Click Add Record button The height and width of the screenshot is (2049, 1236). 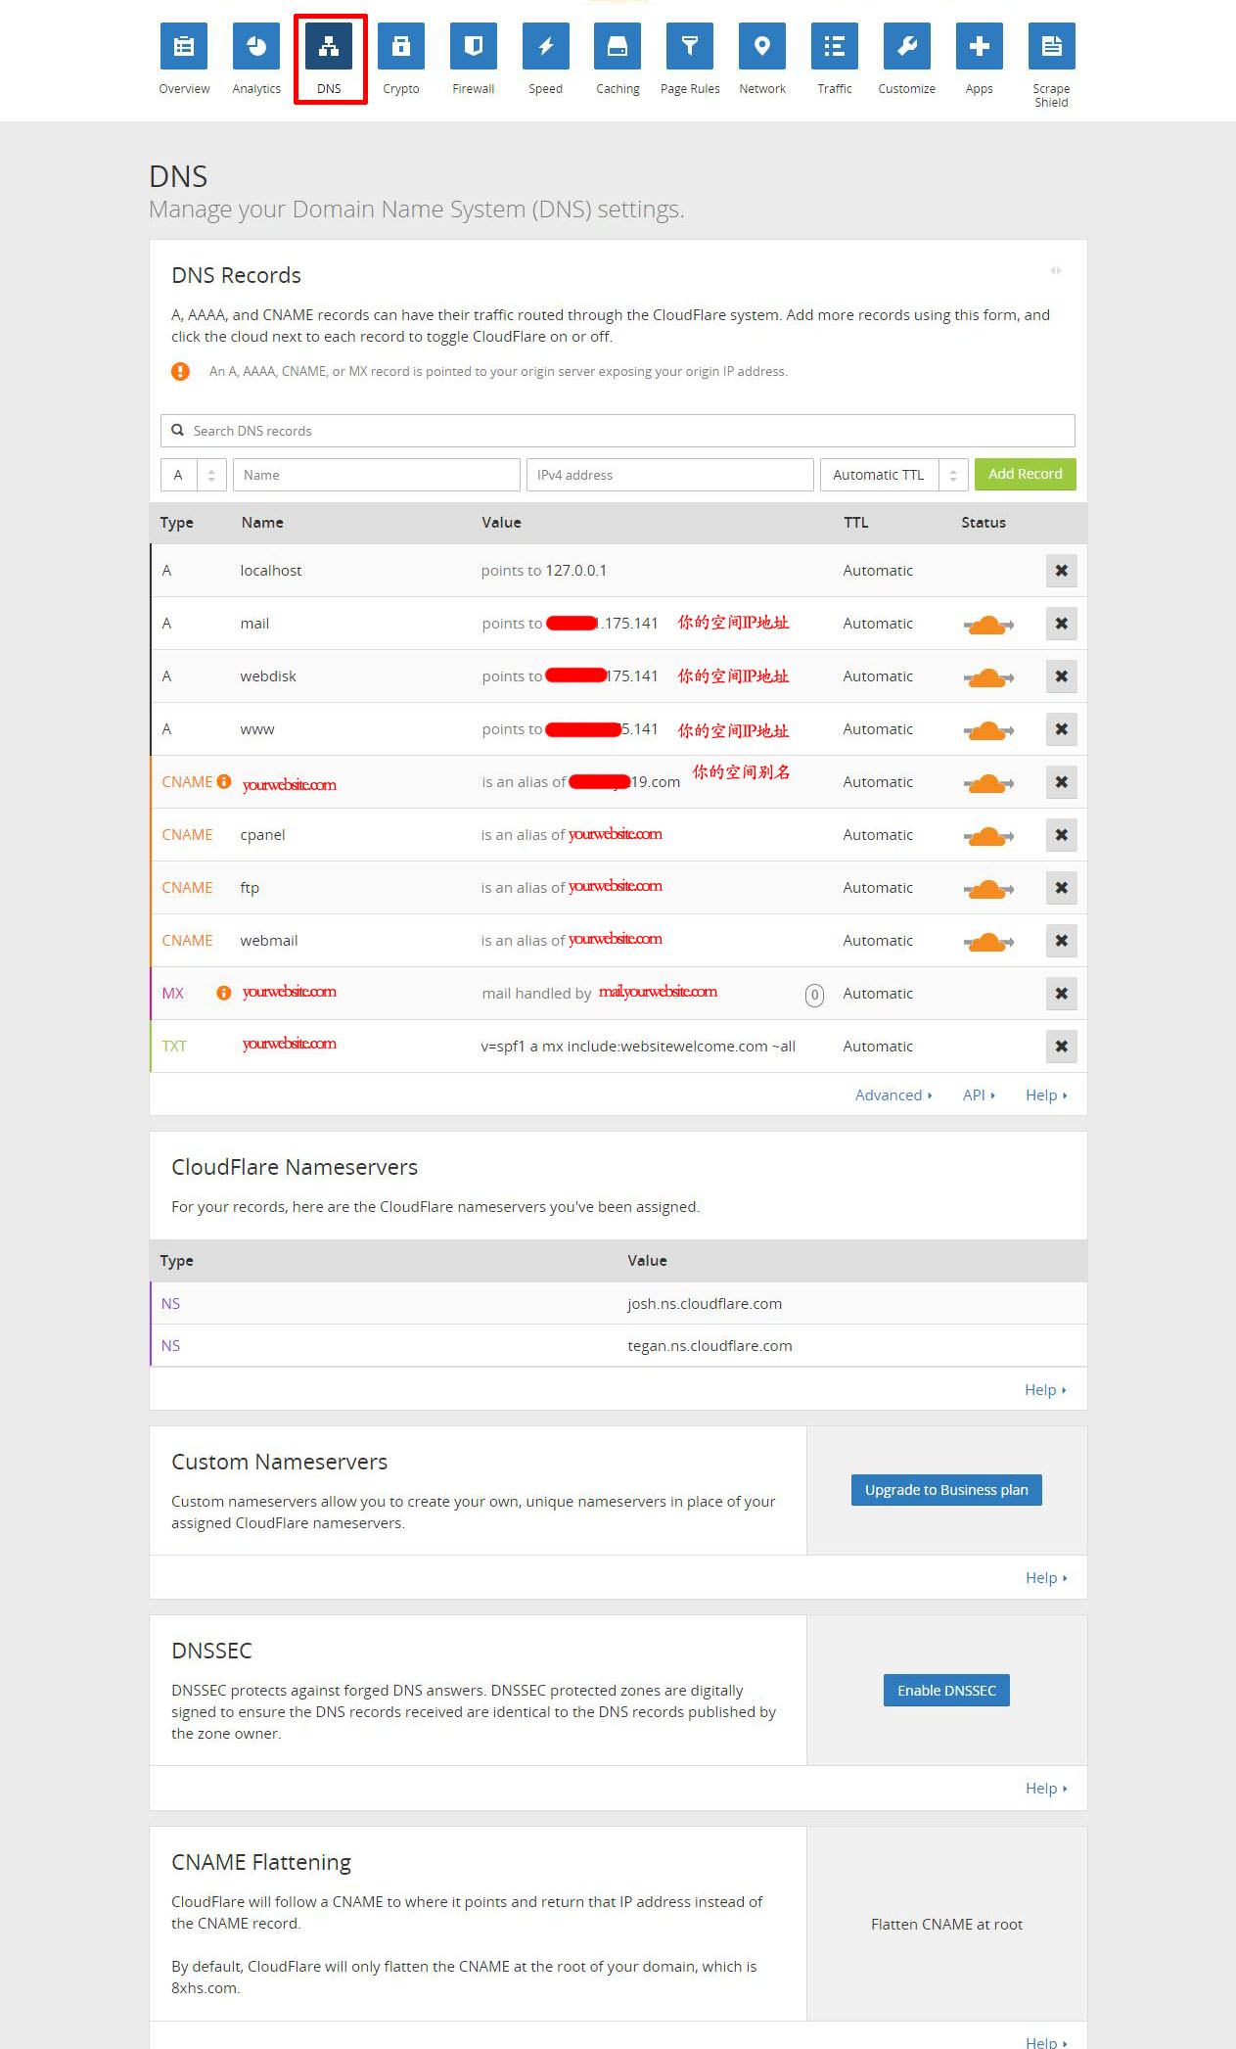click(1026, 474)
